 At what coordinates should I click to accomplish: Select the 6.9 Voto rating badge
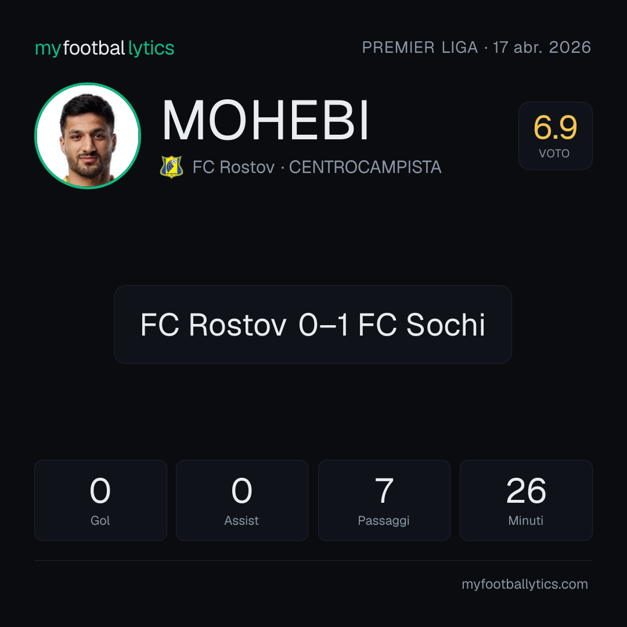coord(555,135)
